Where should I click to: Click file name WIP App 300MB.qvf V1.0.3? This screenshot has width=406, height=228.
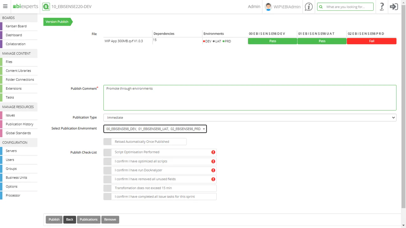[x=124, y=41]
